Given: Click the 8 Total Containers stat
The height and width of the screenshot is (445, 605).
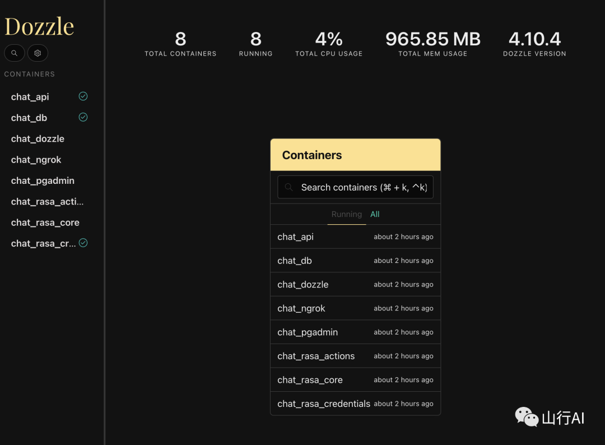Looking at the screenshot, I should click(180, 44).
